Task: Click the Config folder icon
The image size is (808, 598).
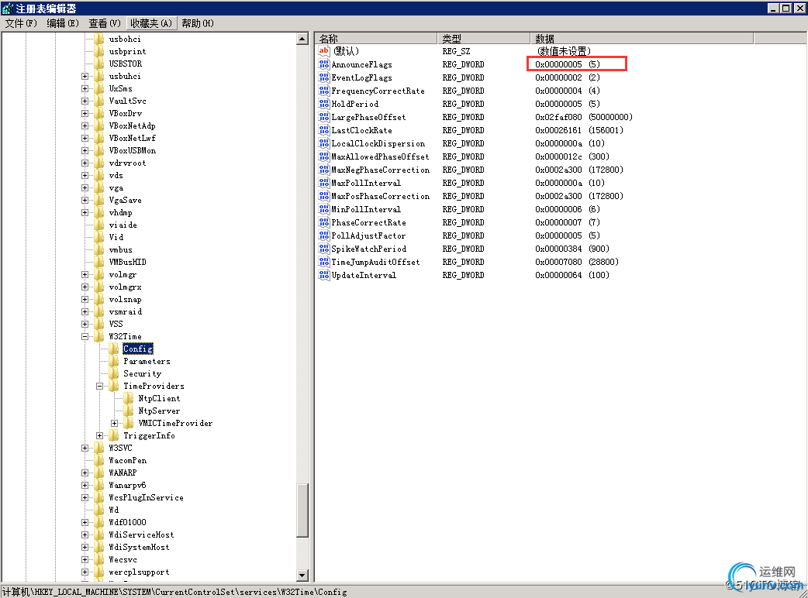Action: (114, 349)
